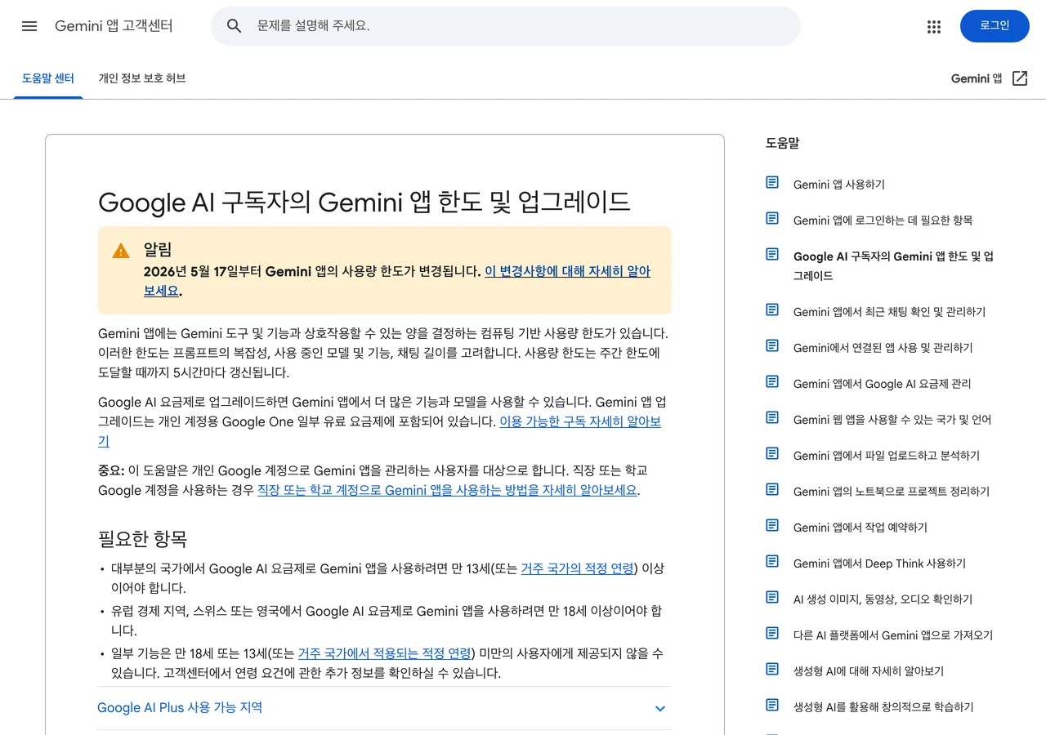Click the icon beside AI 생성 이미지, 동영상, 오디오 확인하기
Image resolution: width=1046 pixels, height=735 pixels.
coord(772,598)
